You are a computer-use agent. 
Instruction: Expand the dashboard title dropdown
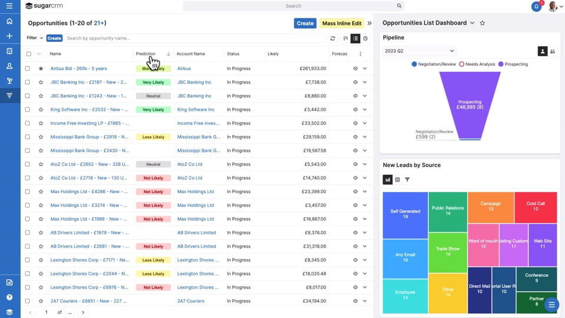(472, 23)
